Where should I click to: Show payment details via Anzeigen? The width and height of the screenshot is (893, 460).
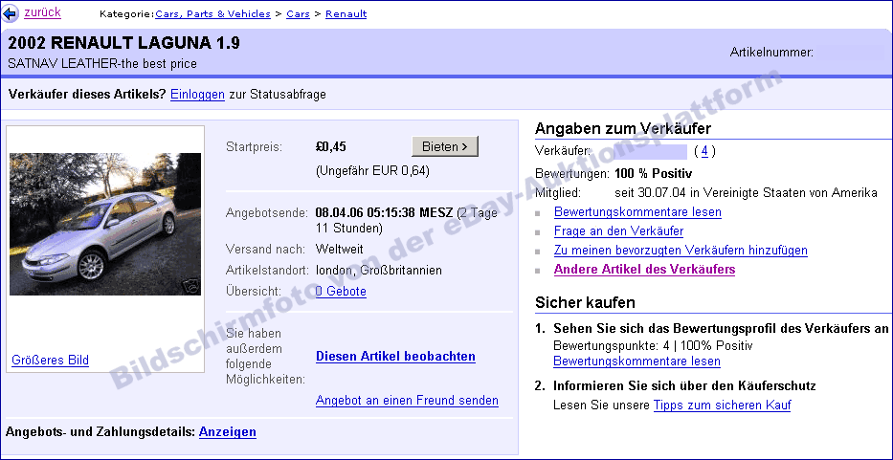click(x=228, y=432)
